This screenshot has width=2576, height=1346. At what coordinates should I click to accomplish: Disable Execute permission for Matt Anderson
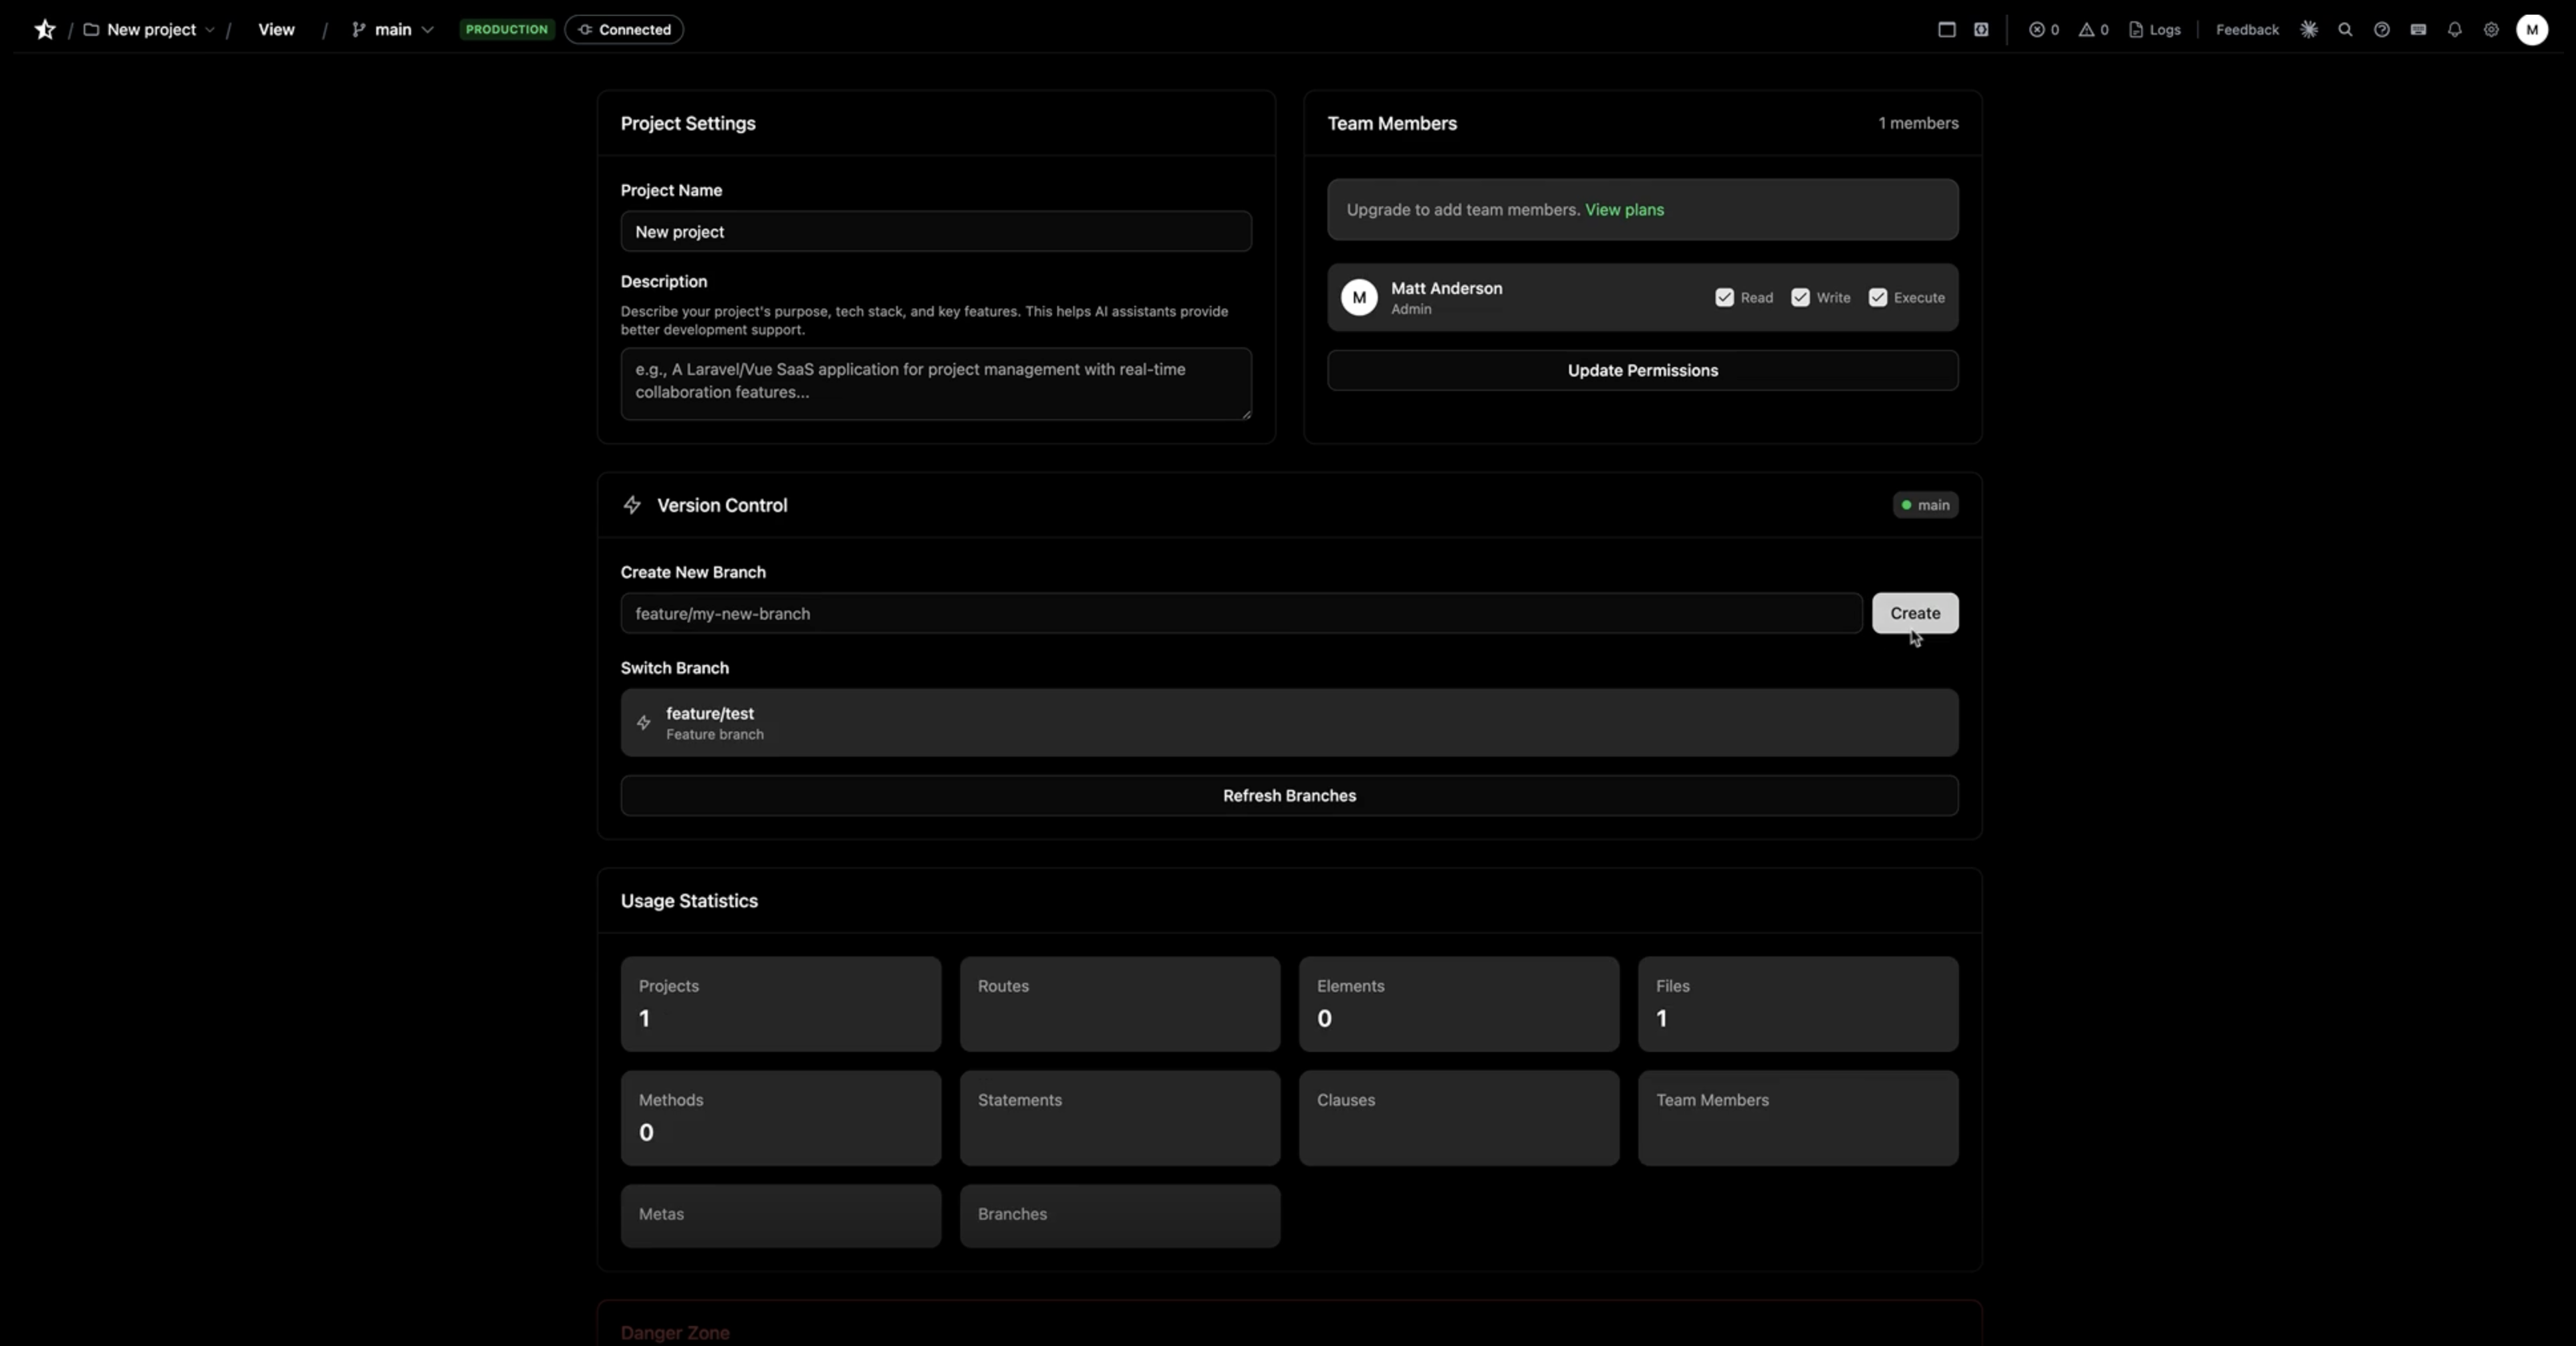pyautogui.click(x=1879, y=297)
